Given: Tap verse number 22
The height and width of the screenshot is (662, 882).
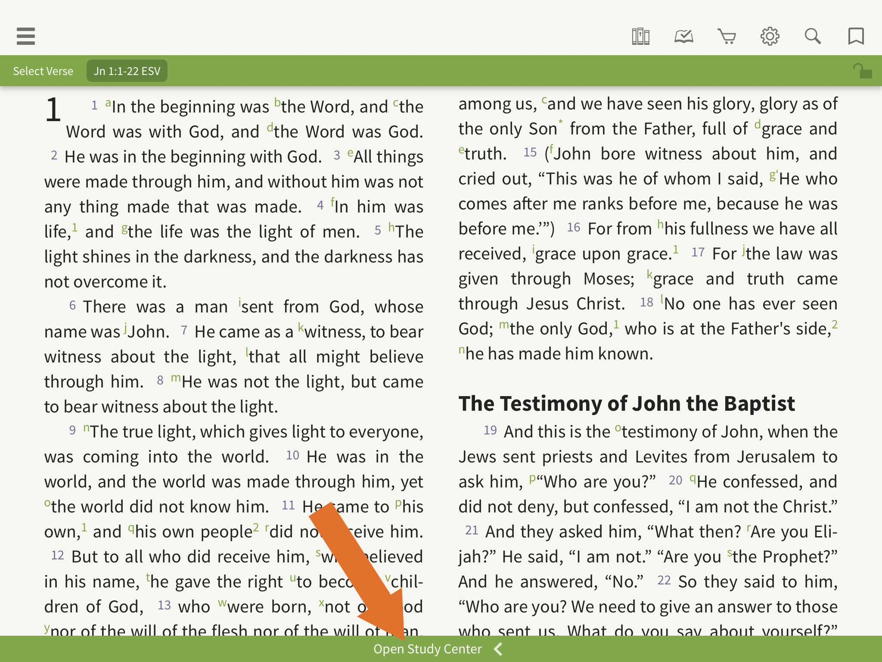Looking at the screenshot, I should point(664,580).
